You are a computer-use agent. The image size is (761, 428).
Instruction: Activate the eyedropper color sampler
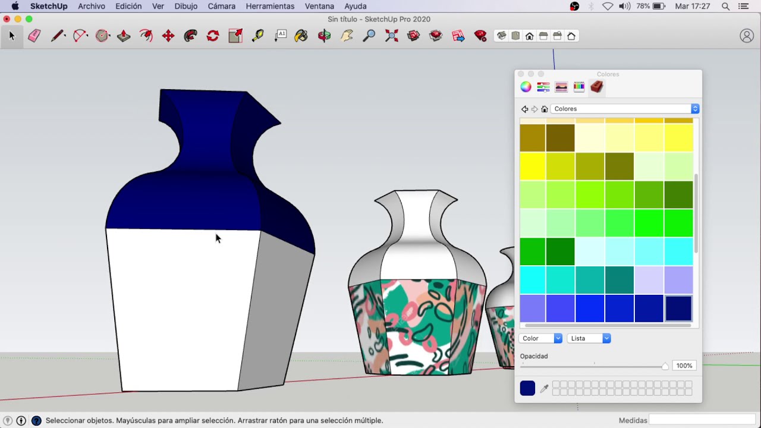(543, 389)
